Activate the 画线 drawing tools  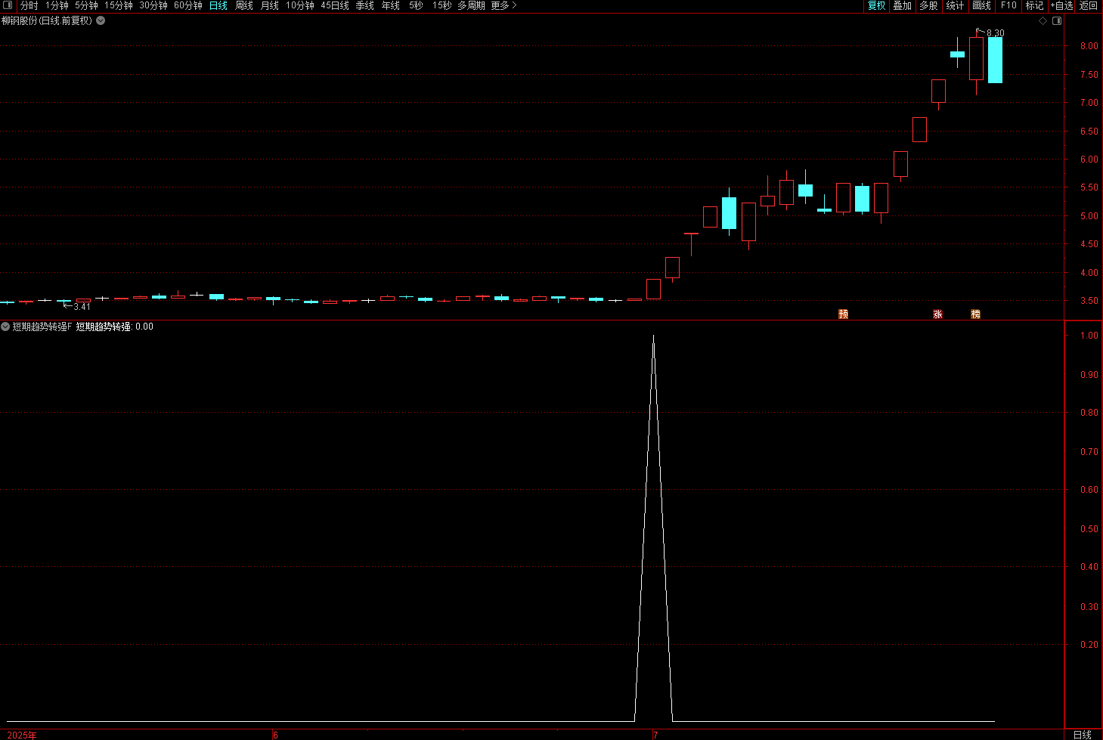click(981, 5)
